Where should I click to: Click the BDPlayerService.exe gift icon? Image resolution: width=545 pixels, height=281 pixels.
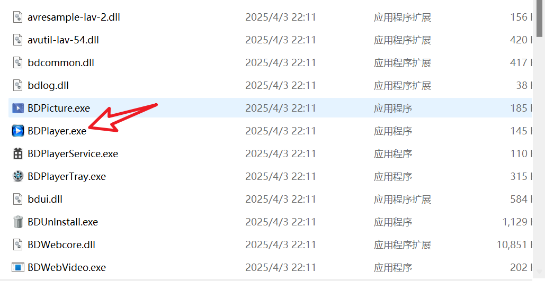click(x=17, y=153)
